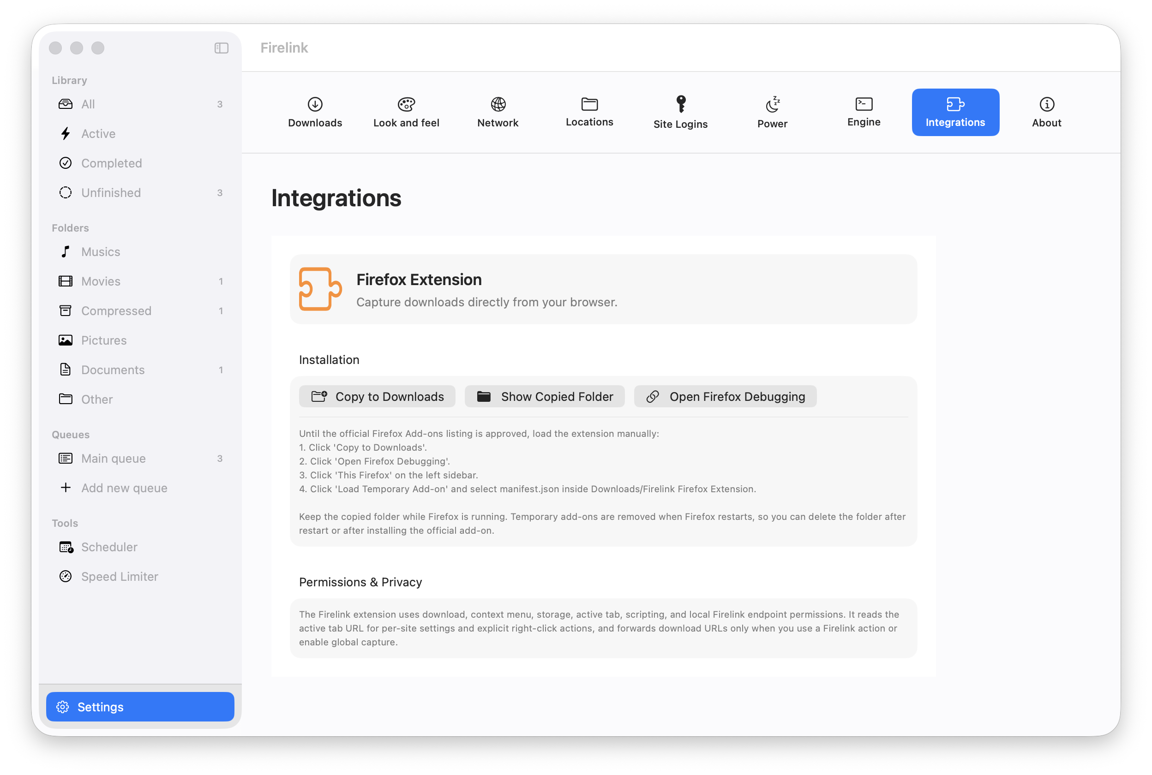Click the Permissions & Privacy heading
Image resolution: width=1152 pixels, height=775 pixels.
coord(360,582)
